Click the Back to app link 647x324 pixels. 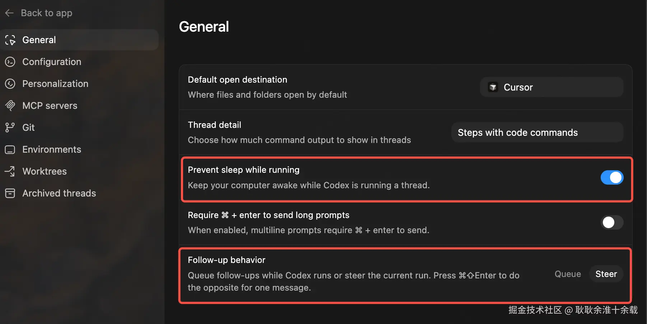[46, 13]
